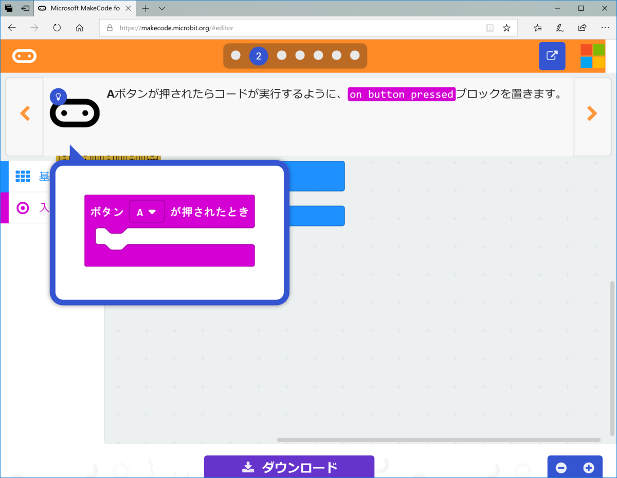This screenshot has height=478, width=617.
Task: Open the 基本 (Basic) toolbox category
Action: click(29, 177)
